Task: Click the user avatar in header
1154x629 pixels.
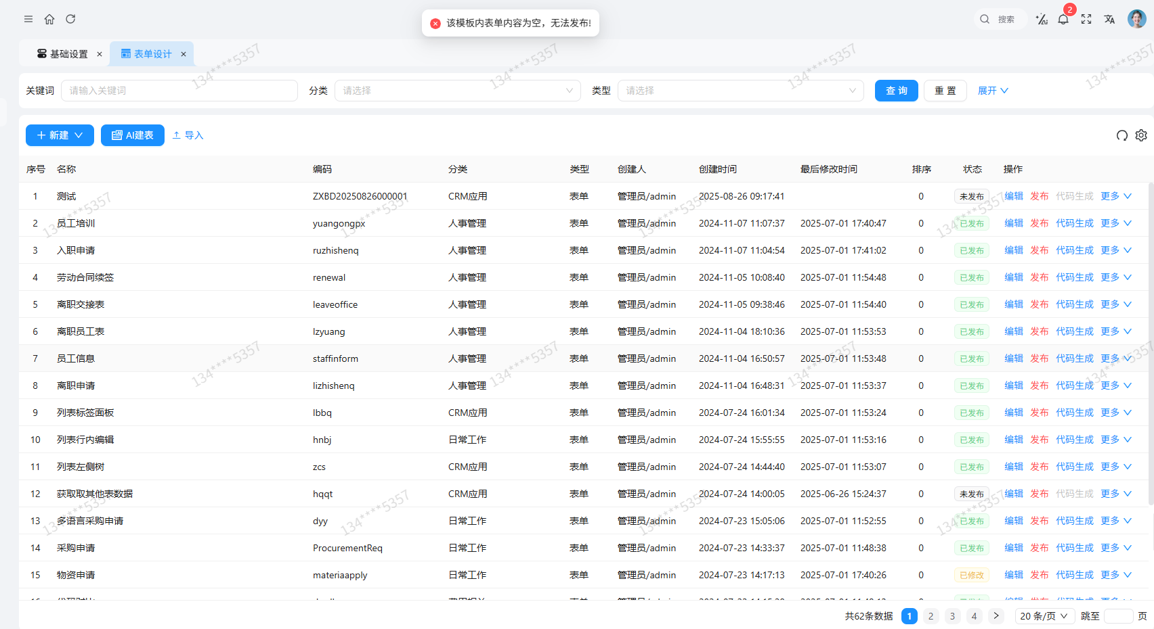Action: 1136,19
